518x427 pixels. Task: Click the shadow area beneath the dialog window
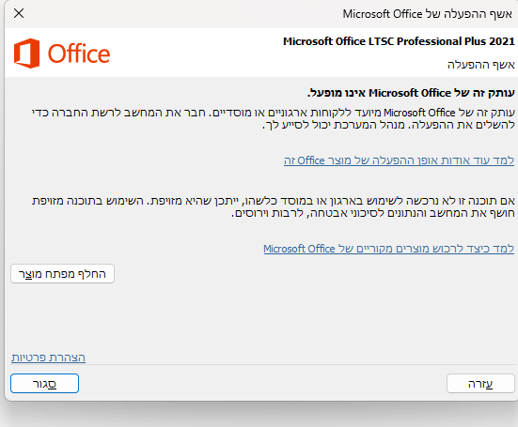tap(261, 414)
